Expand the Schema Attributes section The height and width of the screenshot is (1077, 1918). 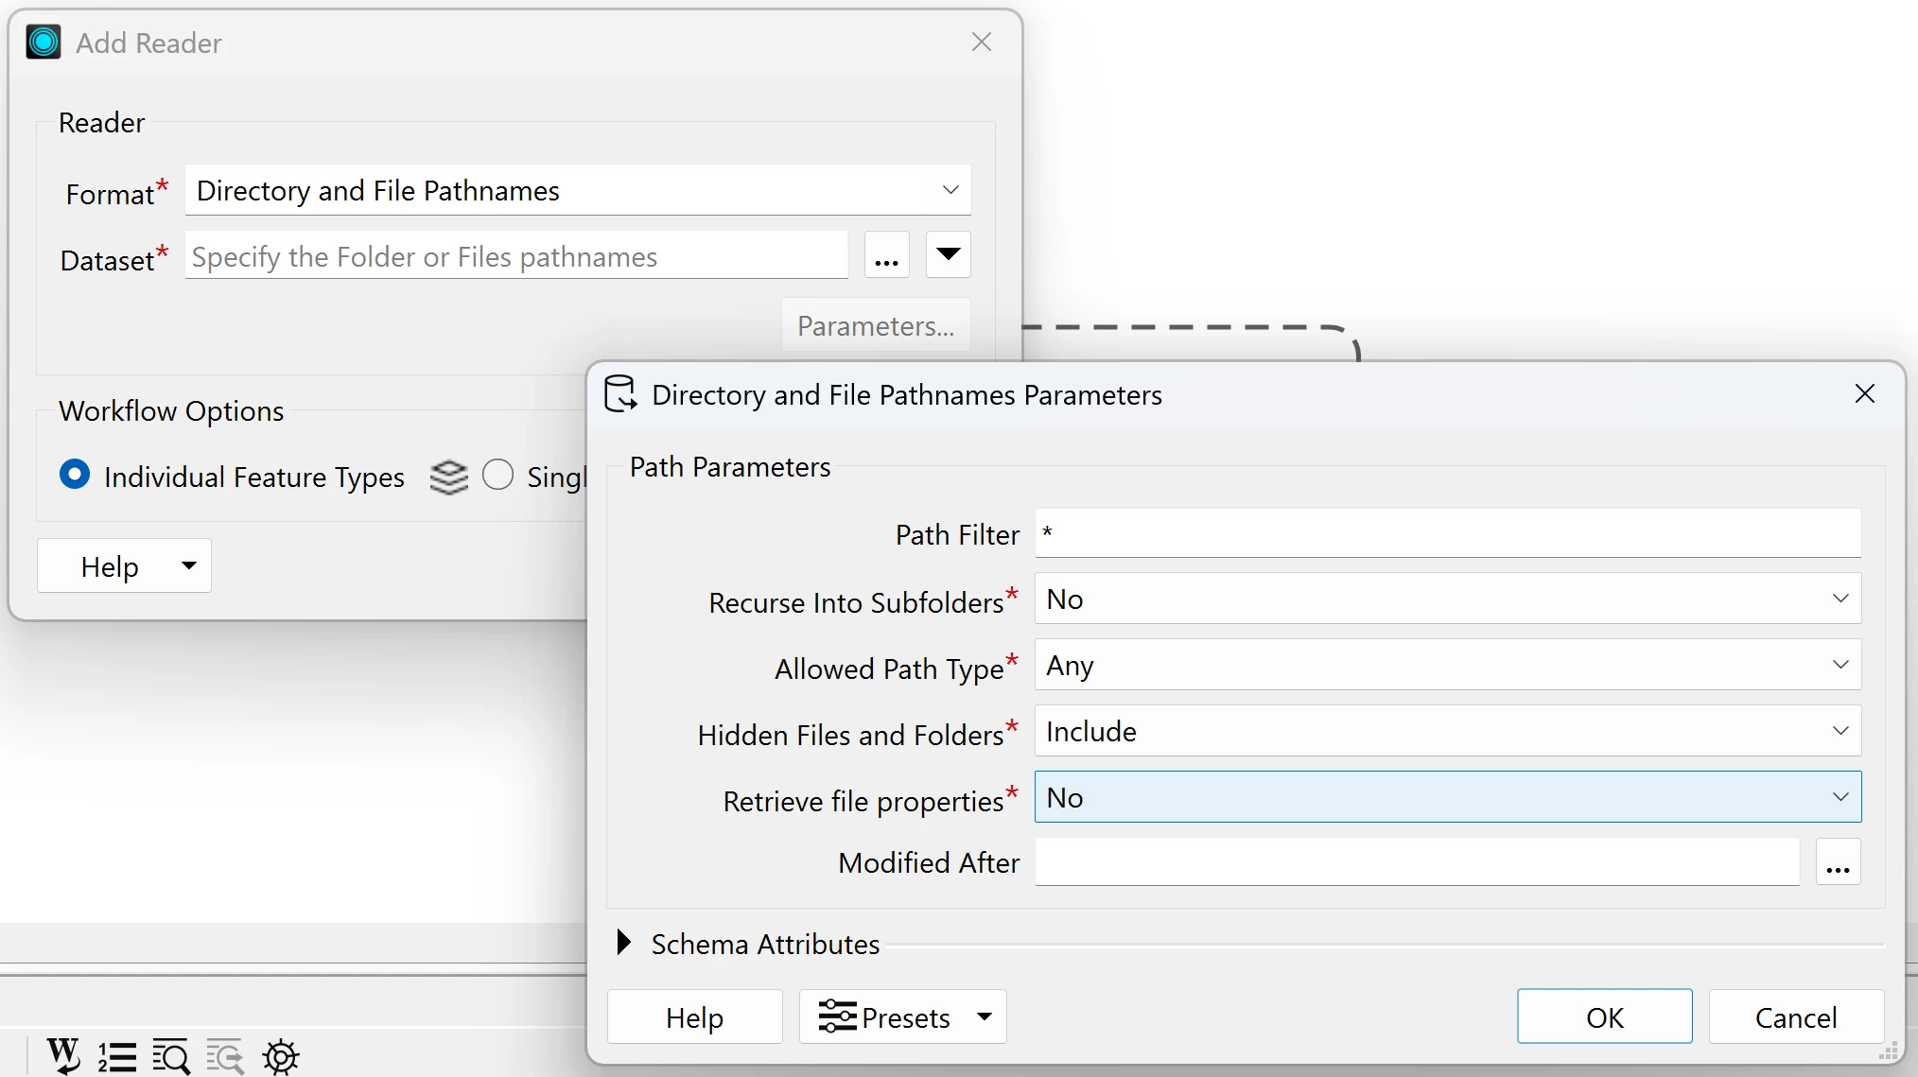pyautogui.click(x=624, y=943)
